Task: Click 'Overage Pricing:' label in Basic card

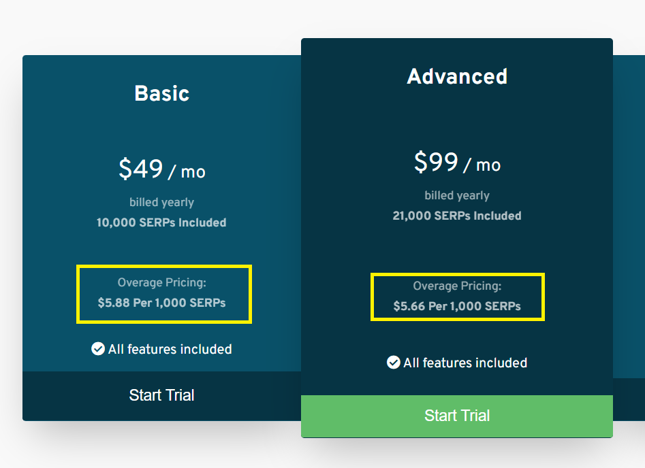Action: coord(161,282)
